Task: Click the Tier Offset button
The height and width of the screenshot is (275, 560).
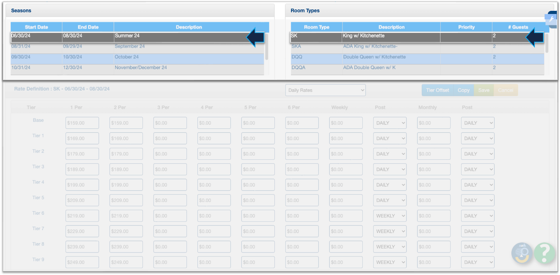Action: tap(437, 90)
